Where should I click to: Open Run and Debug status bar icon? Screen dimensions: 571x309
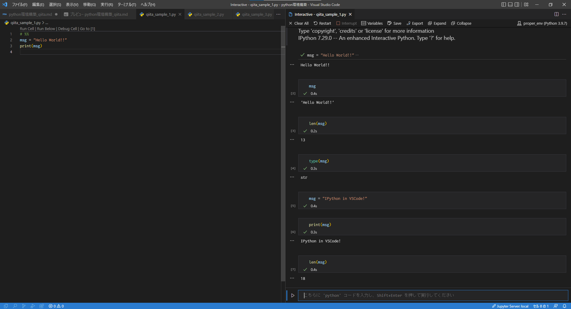[33, 306]
